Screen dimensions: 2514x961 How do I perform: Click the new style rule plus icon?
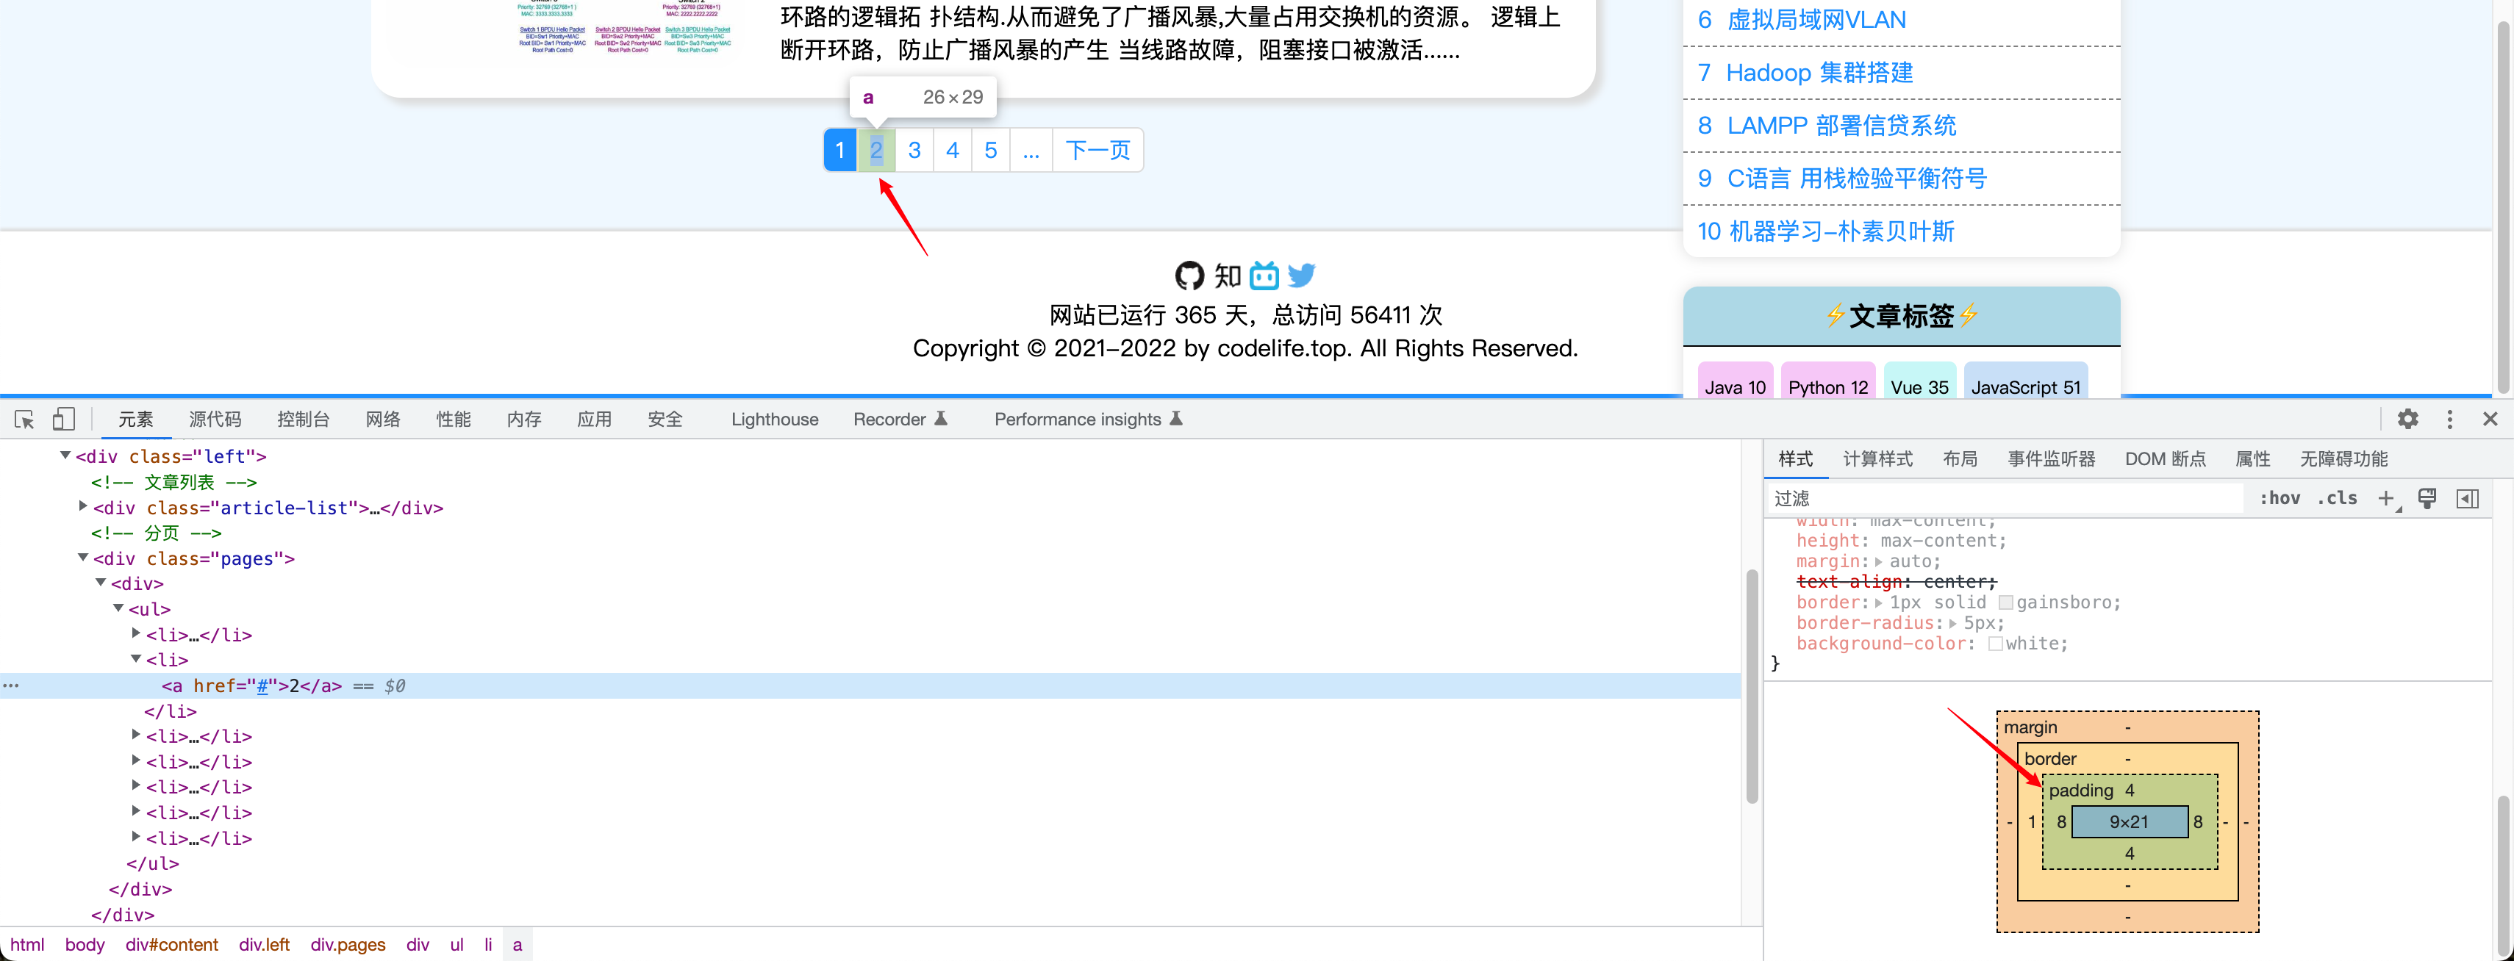click(x=2385, y=499)
